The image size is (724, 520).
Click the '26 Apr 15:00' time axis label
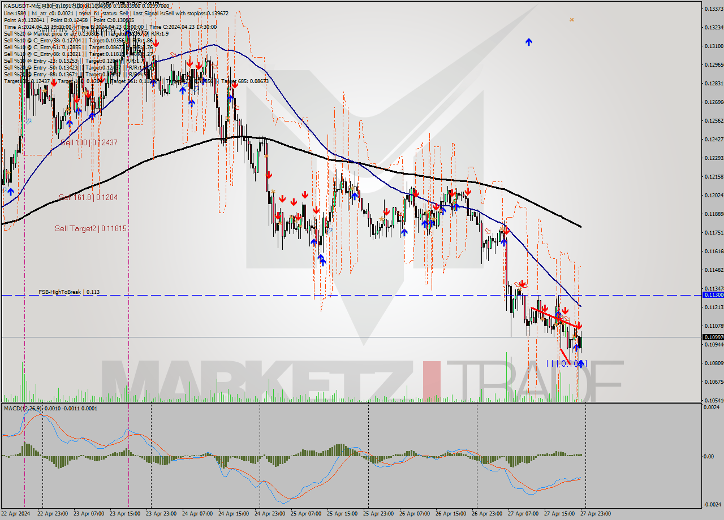click(451, 514)
